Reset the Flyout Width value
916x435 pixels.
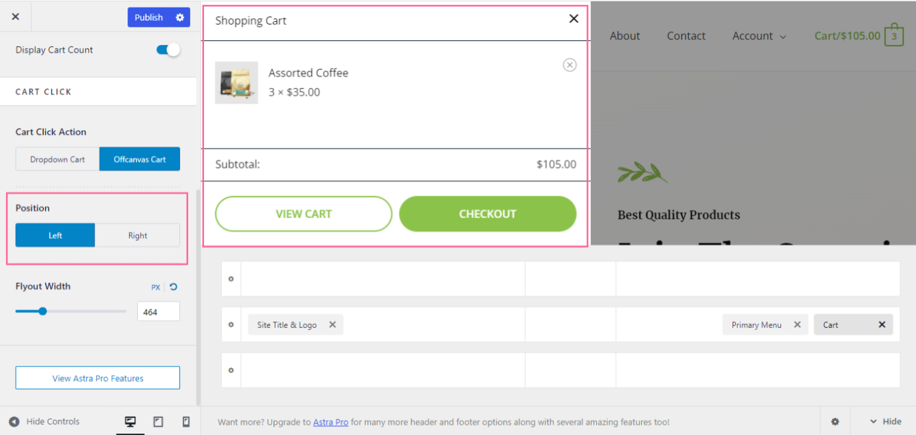click(x=173, y=286)
